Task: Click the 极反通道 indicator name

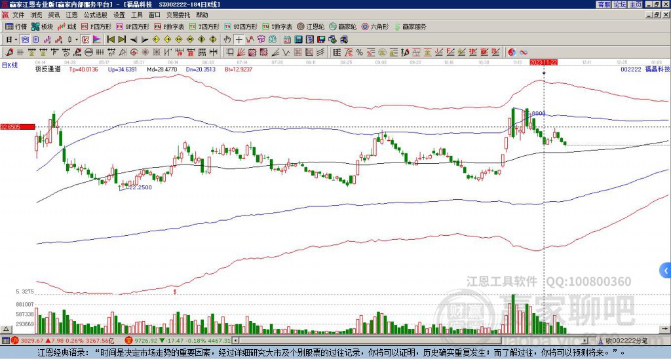Action: [x=48, y=69]
